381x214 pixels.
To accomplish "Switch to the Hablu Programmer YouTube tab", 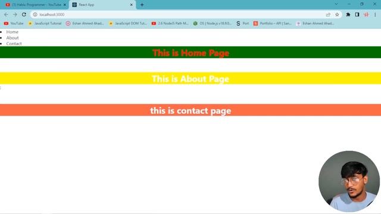I will [x=35, y=5].
